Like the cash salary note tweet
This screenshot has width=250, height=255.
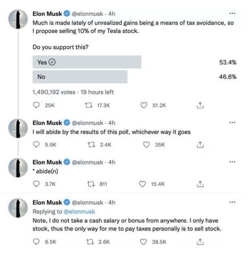point(143,242)
